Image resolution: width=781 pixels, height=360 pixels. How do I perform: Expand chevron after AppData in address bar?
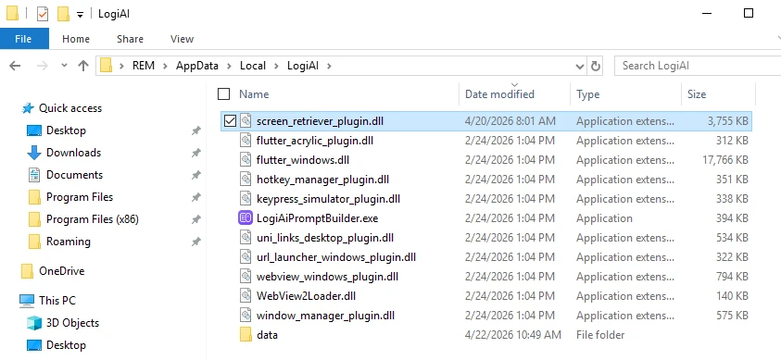coord(229,66)
